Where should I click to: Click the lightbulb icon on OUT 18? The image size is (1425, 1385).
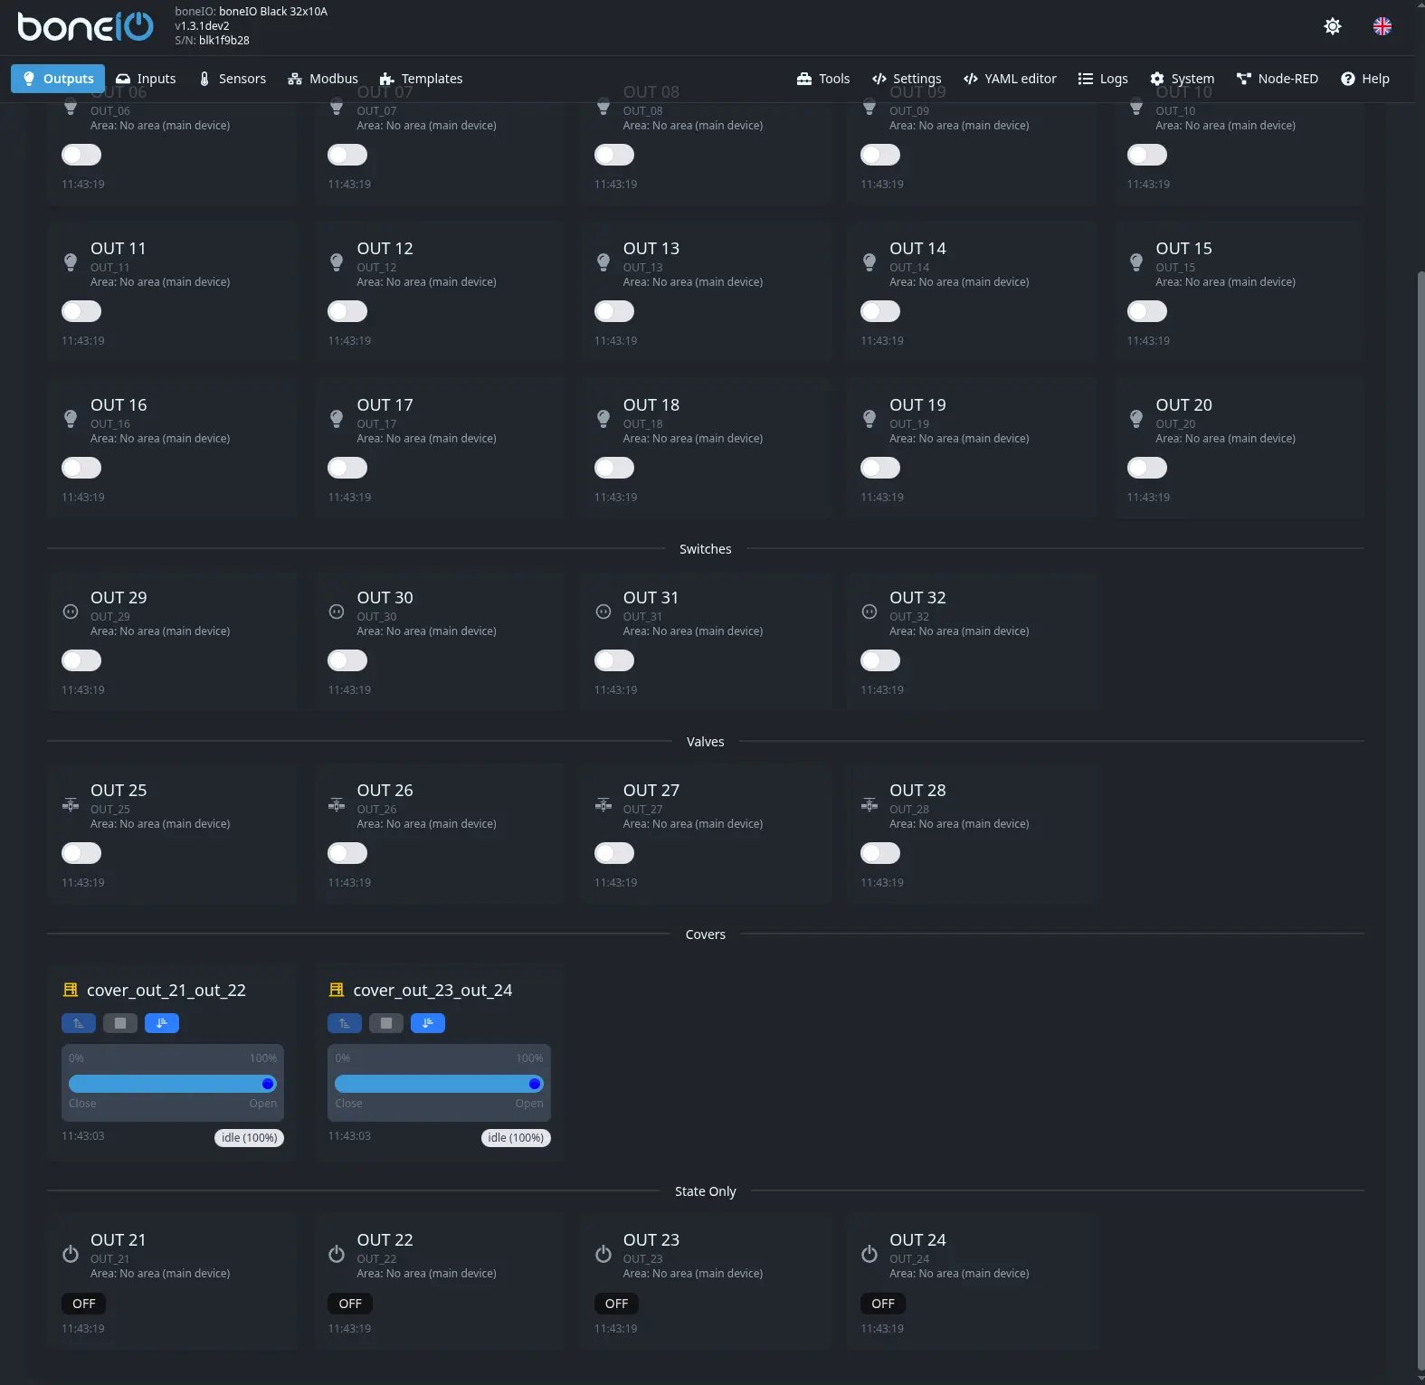[x=603, y=419]
